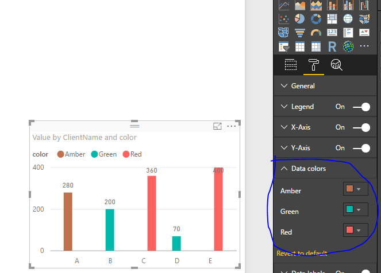The width and height of the screenshot is (381, 273).
Task: Select the R script visual
Action: [x=332, y=46]
